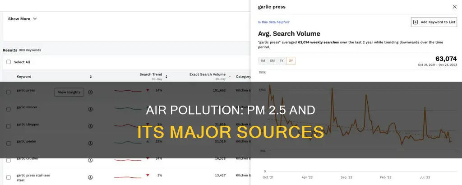Click the 16,528 search volume value
The width and height of the screenshot is (462, 185).
pyautogui.click(x=220, y=158)
